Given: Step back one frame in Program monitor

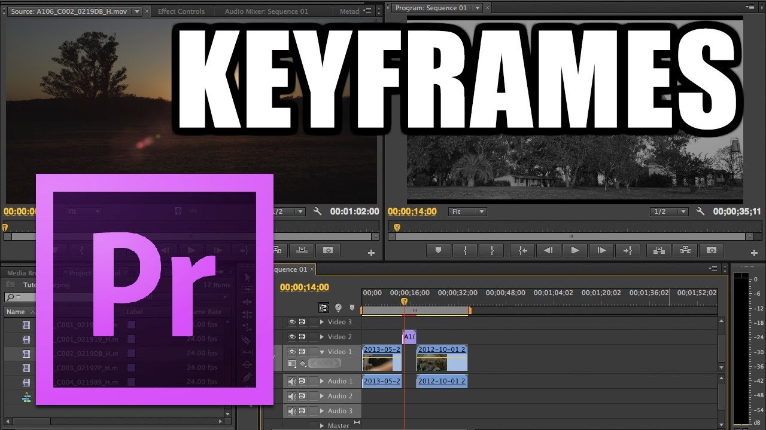Looking at the screenshot, I should coord(548,251).
